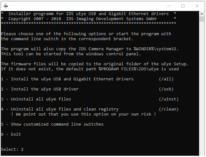
Task: Click option 4 Uninstall and clean registry
Action: click(60, 109)
